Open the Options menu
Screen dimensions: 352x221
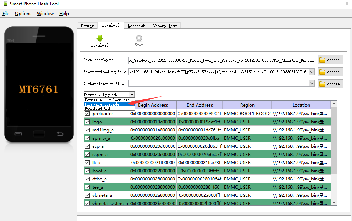(x=23, y=14)
